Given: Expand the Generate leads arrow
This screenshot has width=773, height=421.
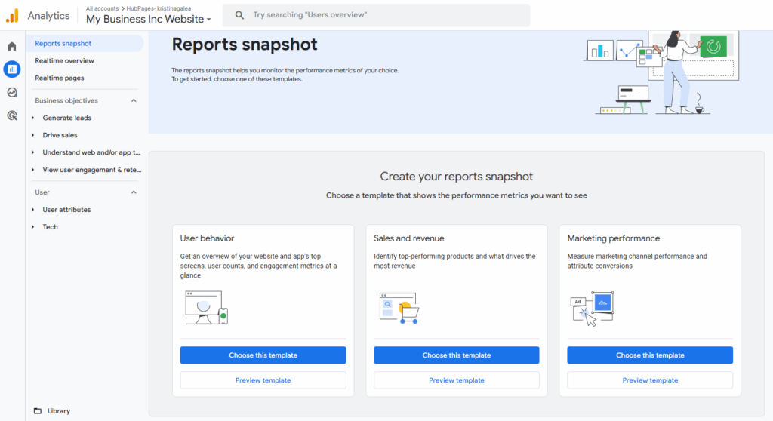Looking at the screenshot, I should [33, 118].
